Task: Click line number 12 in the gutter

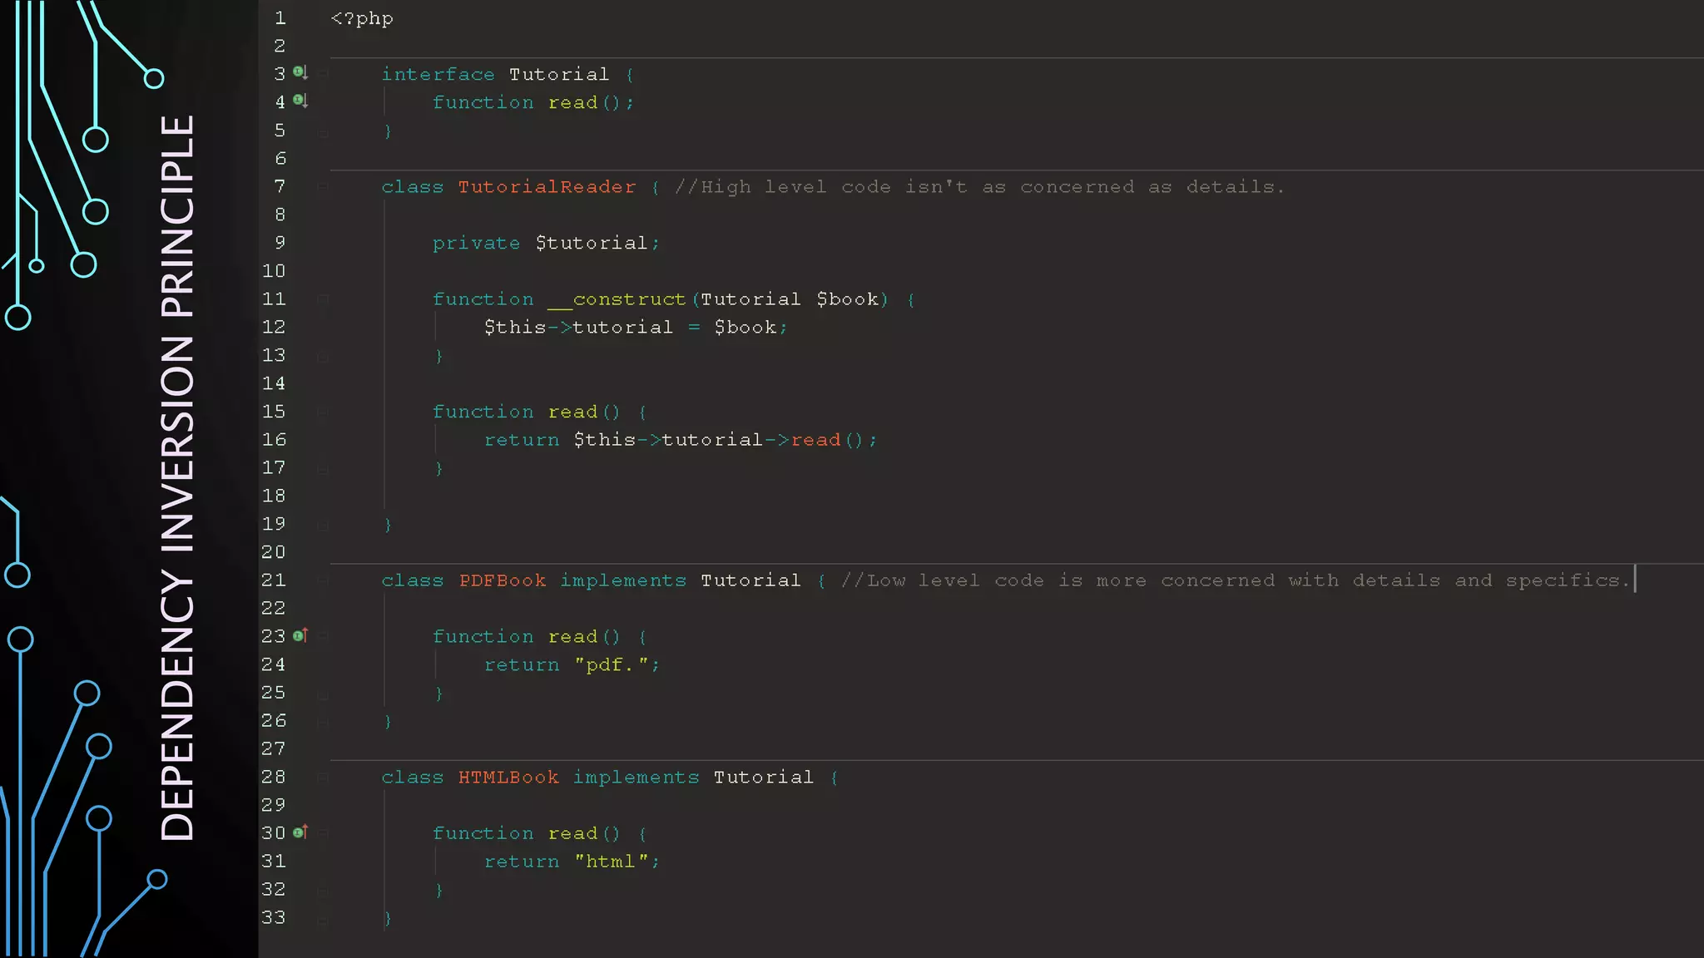Action: 274,327
